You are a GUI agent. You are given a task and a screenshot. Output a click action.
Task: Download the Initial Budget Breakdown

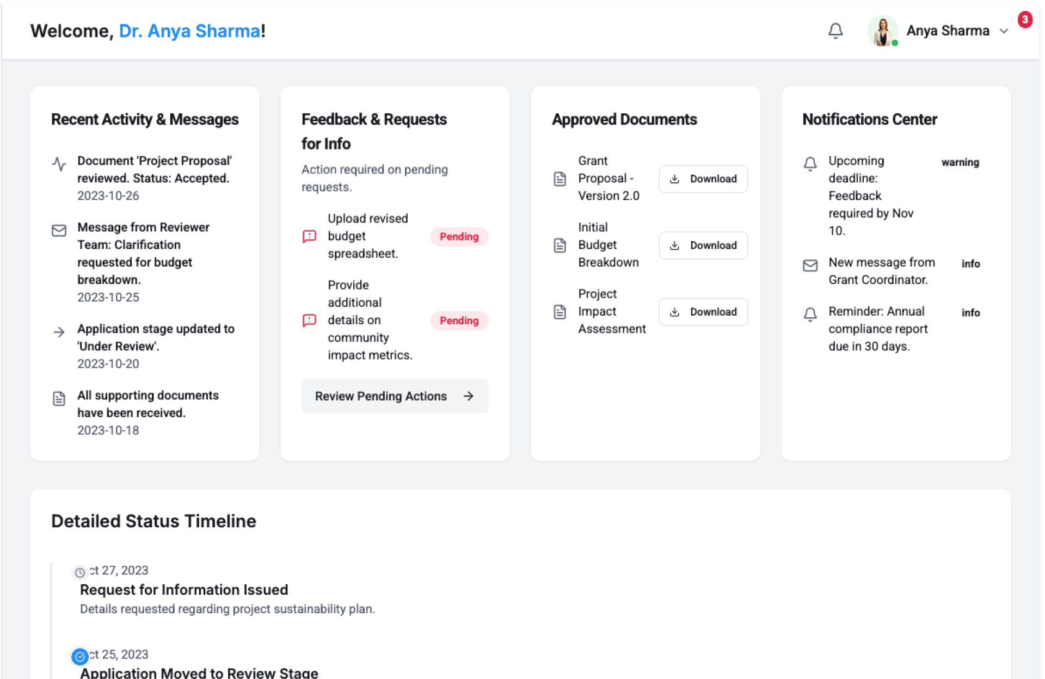tap(703, 245)
